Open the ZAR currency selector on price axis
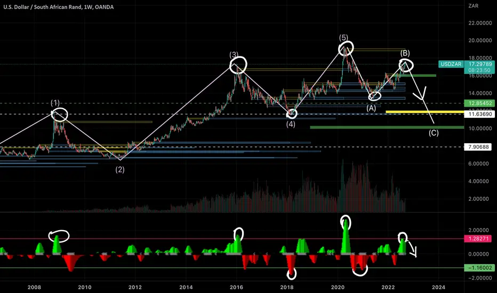Viewport: 497px width, 293px height. pyautogui.click(x=473, y=6)
